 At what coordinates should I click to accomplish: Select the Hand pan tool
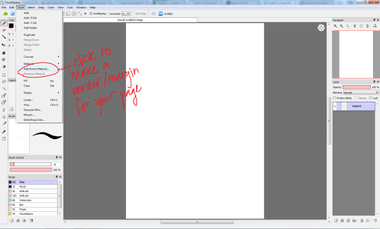4,139
